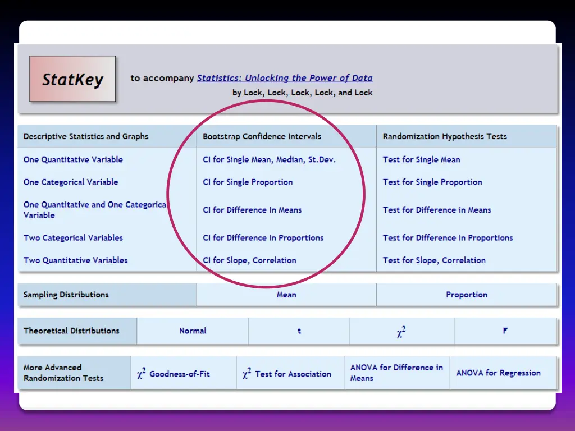Select Test for Difference in Means
This screenshot has width=575, height=431.
tap(437, 210)
